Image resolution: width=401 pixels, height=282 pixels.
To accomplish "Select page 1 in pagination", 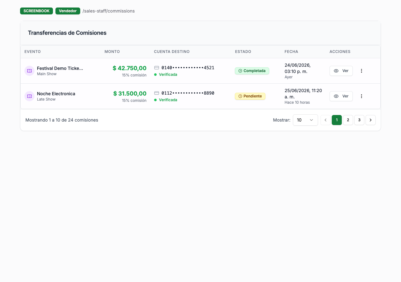I will pyautogui.click(x=337, y=120).
